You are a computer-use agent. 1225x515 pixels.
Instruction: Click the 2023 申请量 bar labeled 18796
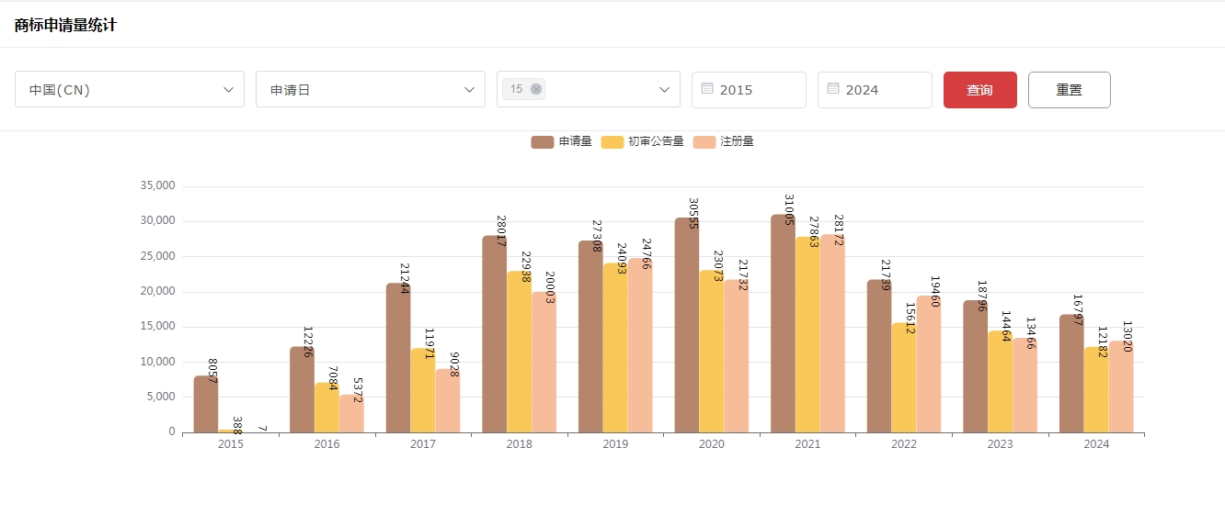tap(975, 366)
